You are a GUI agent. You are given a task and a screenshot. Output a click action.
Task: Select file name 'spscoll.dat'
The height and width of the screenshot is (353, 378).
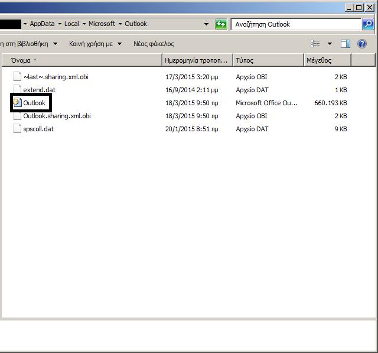38,129
